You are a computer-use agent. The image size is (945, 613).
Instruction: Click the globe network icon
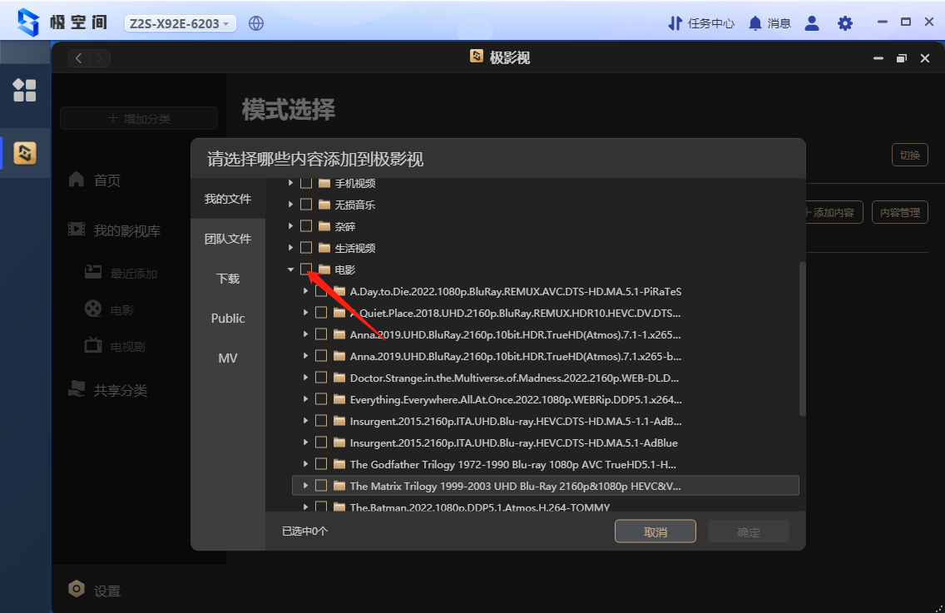tap(256, 23)
